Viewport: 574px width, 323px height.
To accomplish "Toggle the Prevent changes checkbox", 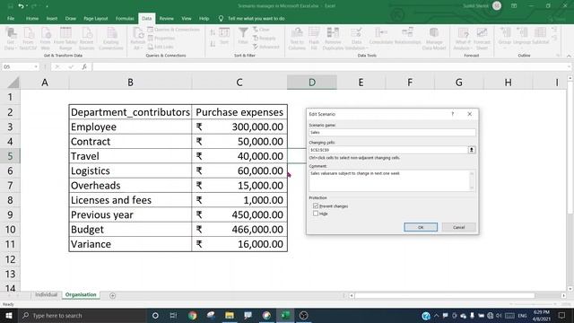I will click(316, 206).
